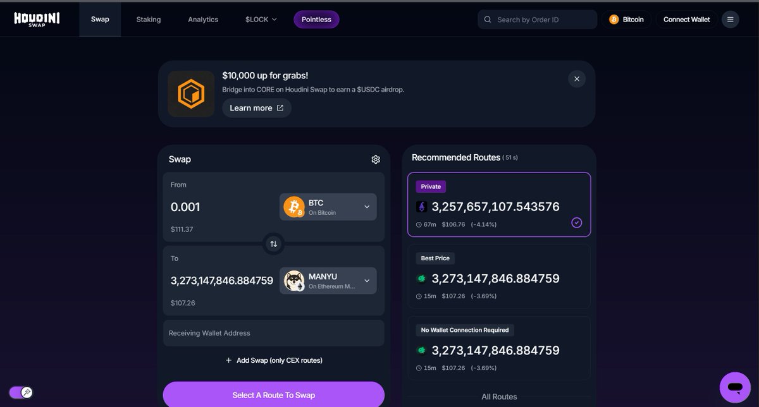Swap From and To tokens

point(273,244)
